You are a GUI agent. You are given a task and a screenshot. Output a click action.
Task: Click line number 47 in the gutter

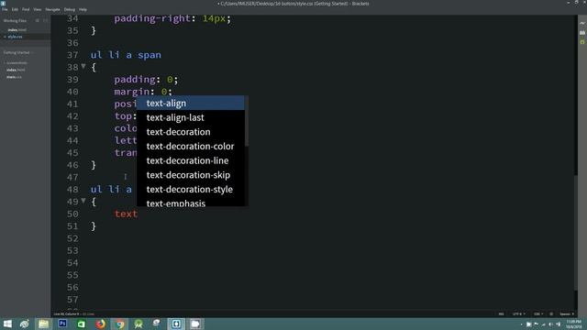coord(72,177)
